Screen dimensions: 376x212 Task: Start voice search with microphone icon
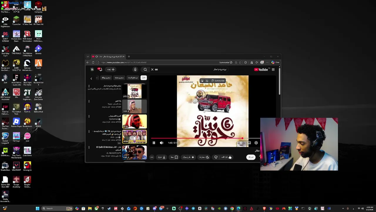coord(135,69)
